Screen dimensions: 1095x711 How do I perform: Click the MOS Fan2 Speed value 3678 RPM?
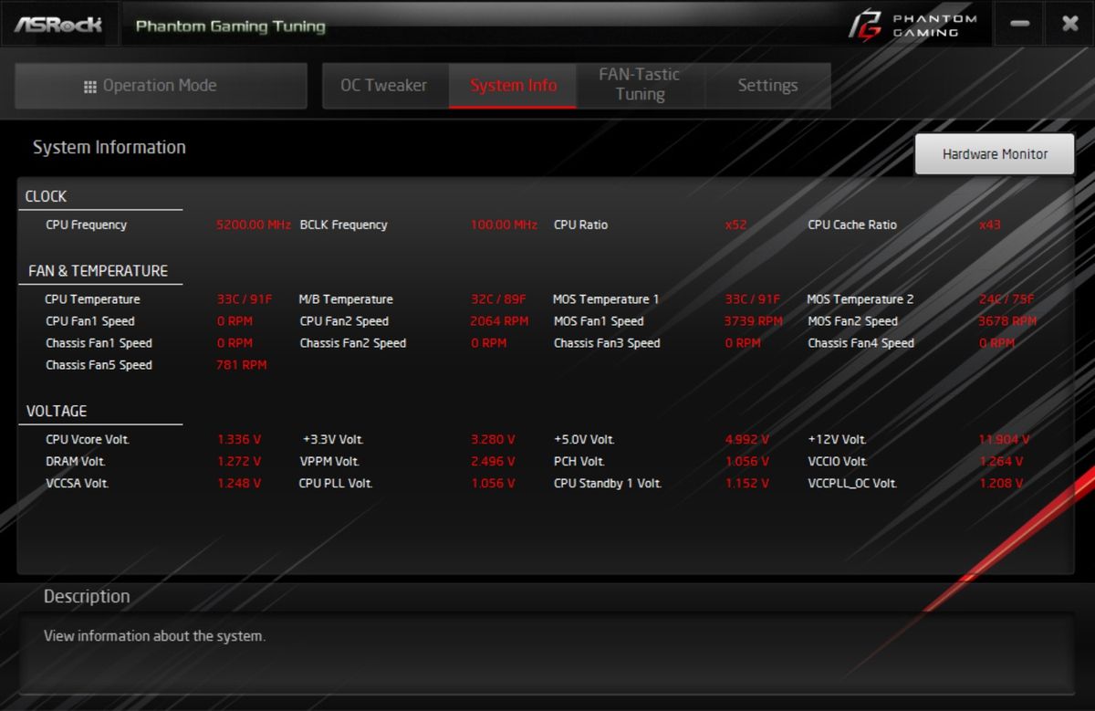[x=1007, y=321]
